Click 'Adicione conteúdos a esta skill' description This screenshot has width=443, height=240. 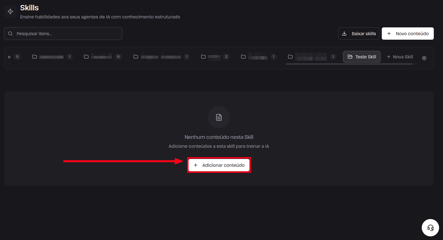[x=219, y=146]
